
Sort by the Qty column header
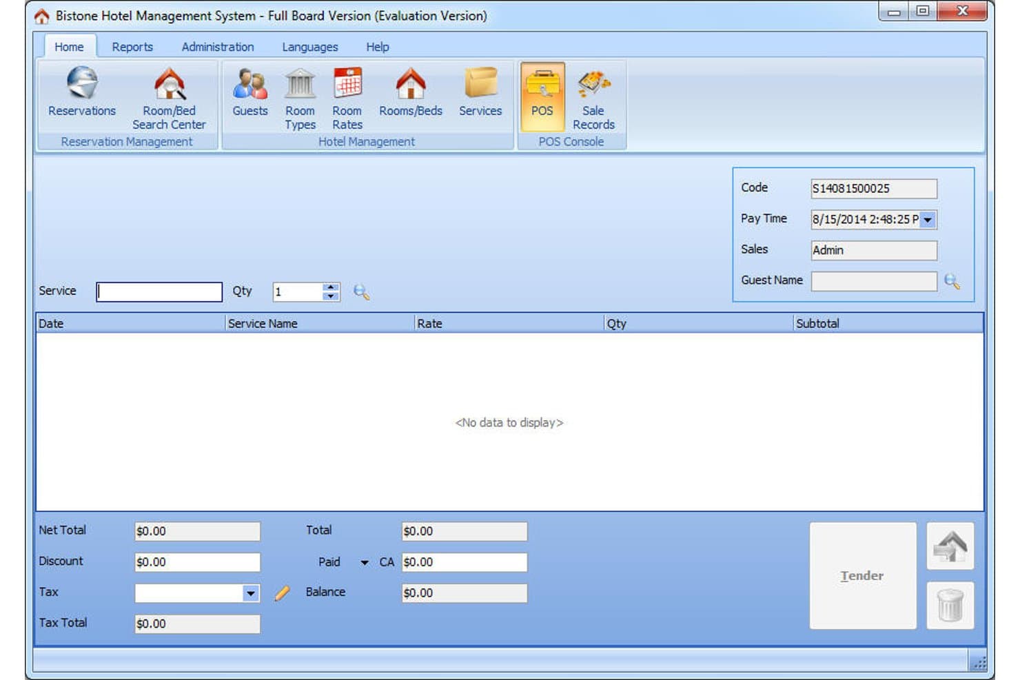699,324
